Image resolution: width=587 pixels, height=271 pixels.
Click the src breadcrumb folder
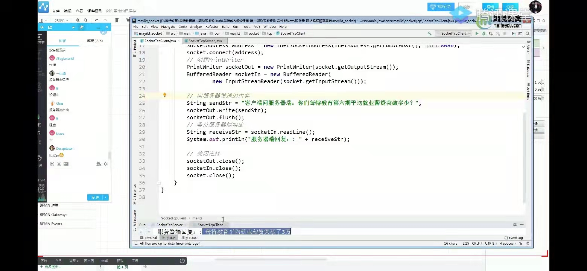(170, 33)
